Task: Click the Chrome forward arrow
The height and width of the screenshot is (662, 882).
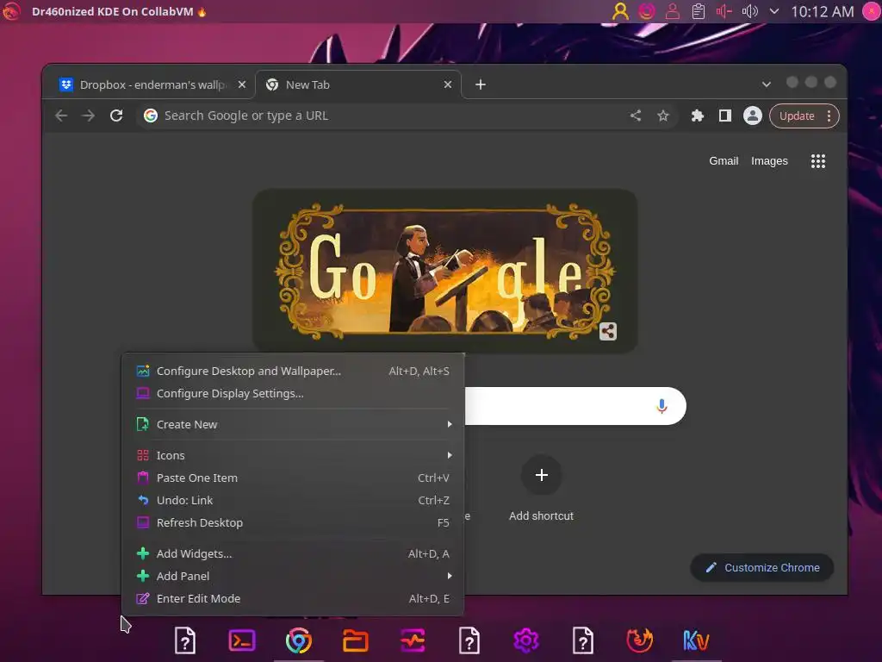Action: pos(89,116)
